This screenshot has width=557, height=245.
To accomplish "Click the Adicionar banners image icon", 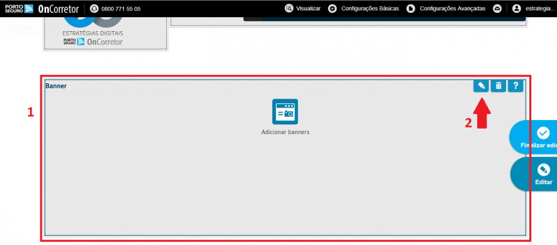I will click(285, 111).
